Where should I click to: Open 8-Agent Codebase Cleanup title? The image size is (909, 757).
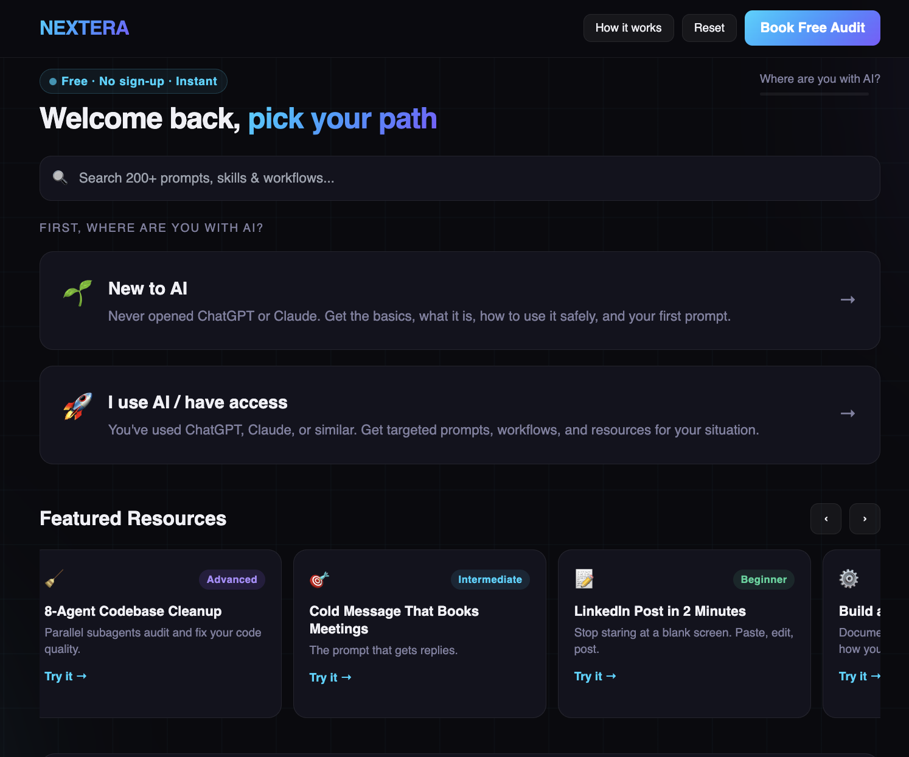(133, 611)
